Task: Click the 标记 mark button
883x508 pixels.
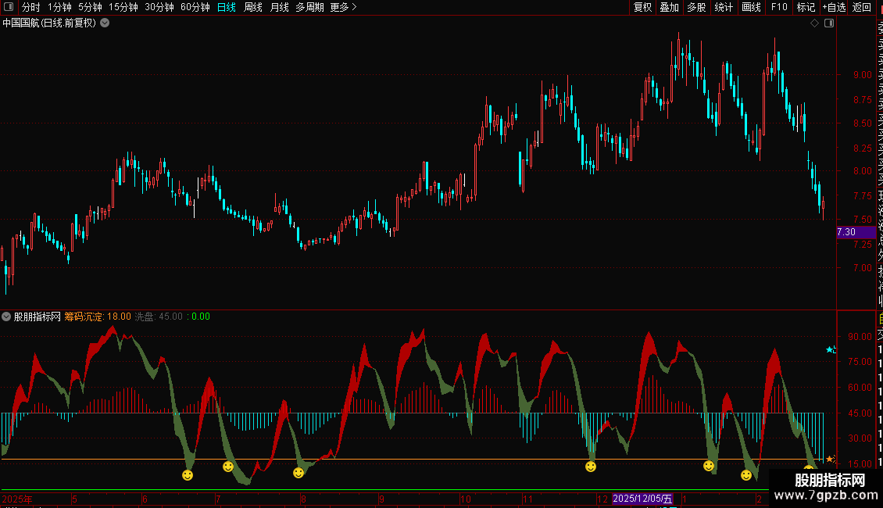Action: pos(806,7)
